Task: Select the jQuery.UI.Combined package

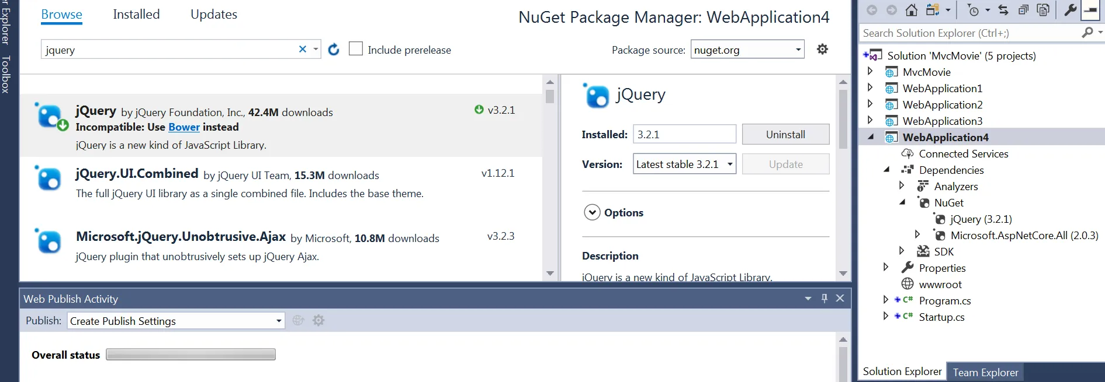Action: tap(281, 184)
